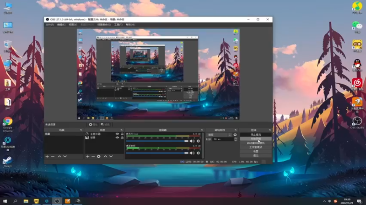
Task: Open NetEase Cloud Music desktop icon
Action: pyautogui.click(x=357, y=84)
